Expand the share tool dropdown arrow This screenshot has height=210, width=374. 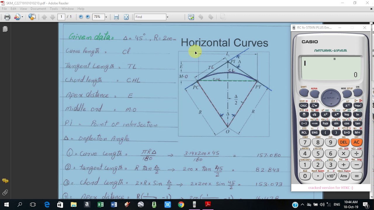point(22,17)
